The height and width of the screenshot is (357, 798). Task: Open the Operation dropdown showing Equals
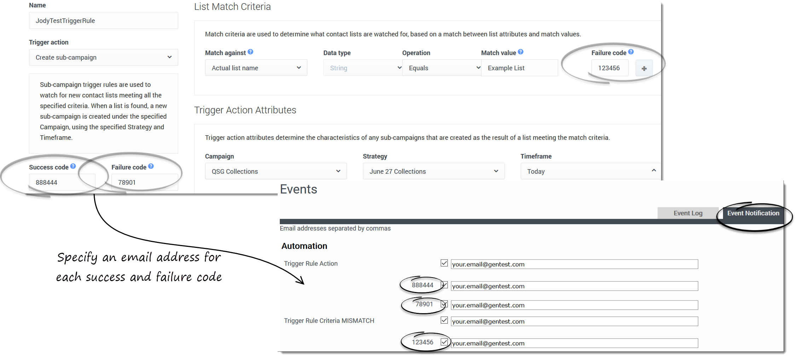[x=441, y=68]
